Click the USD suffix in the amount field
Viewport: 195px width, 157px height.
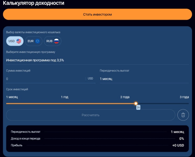(x=90, y=79)
